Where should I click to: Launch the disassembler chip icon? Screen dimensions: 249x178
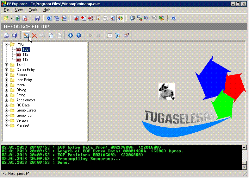coord(132,18)
